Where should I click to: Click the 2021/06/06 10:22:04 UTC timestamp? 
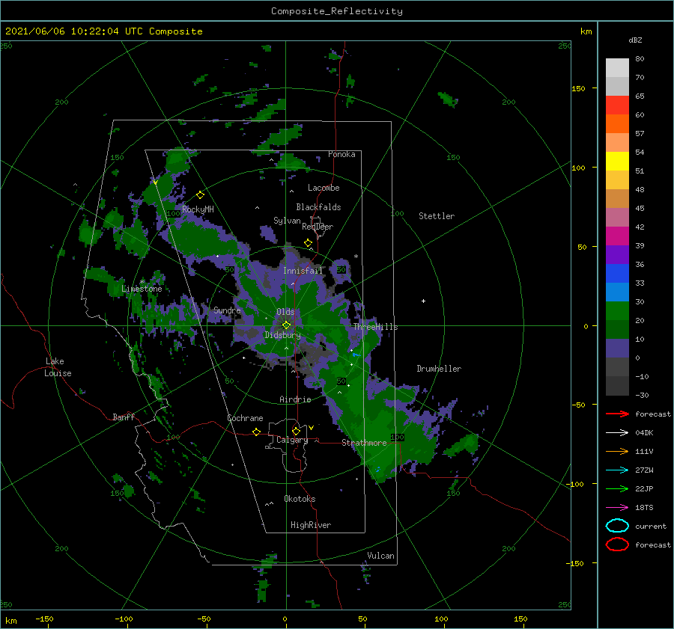pos(74,31)
